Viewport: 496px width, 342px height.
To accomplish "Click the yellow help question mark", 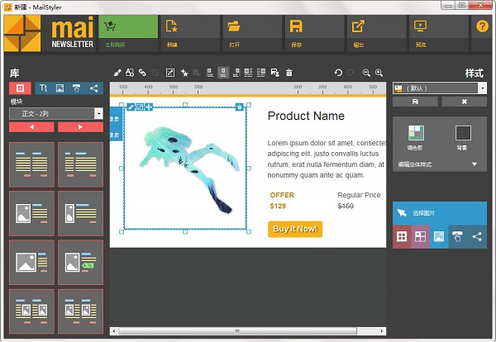I will pyautogui.click(x=482, y=26).
